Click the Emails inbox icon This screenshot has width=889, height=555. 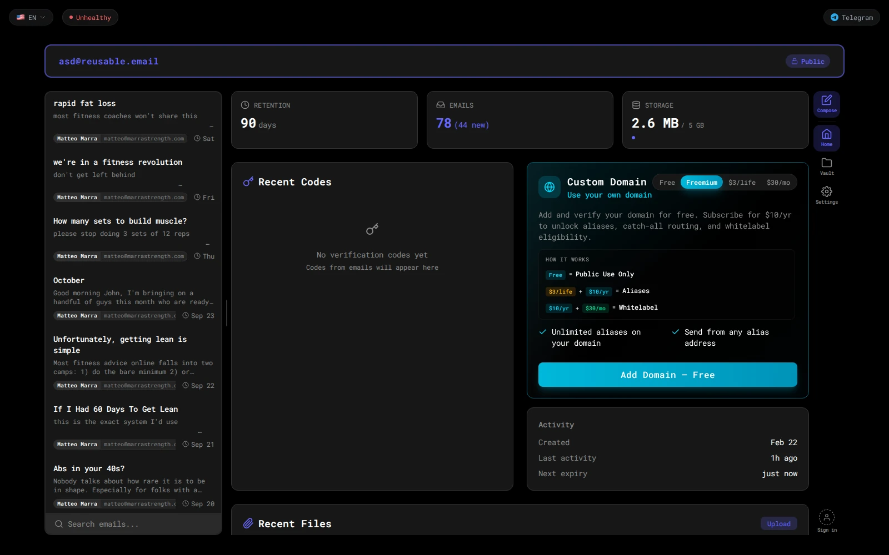coord(441,105)
